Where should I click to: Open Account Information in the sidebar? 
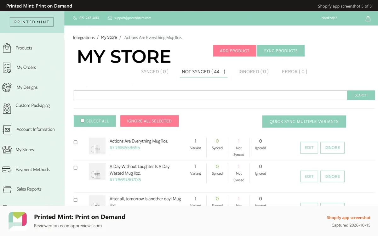coord(36,129)
